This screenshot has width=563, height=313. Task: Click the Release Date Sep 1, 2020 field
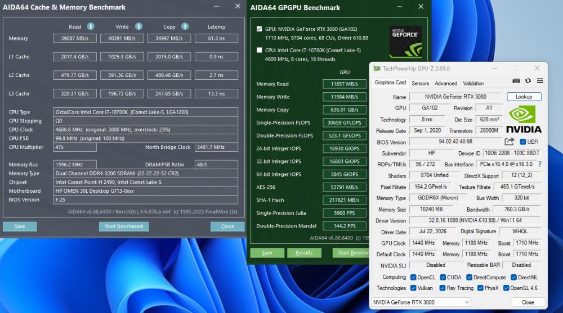[x=427, y=130]
